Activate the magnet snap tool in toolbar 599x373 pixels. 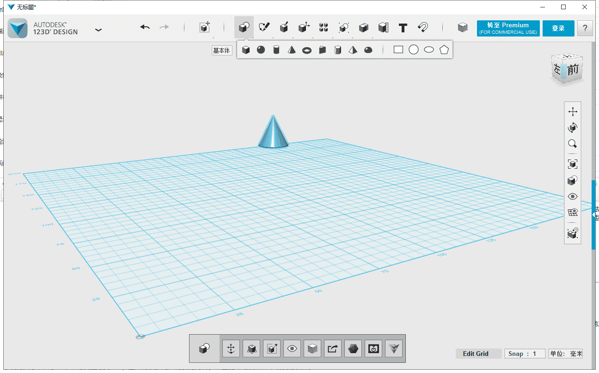tap(422, 28)
